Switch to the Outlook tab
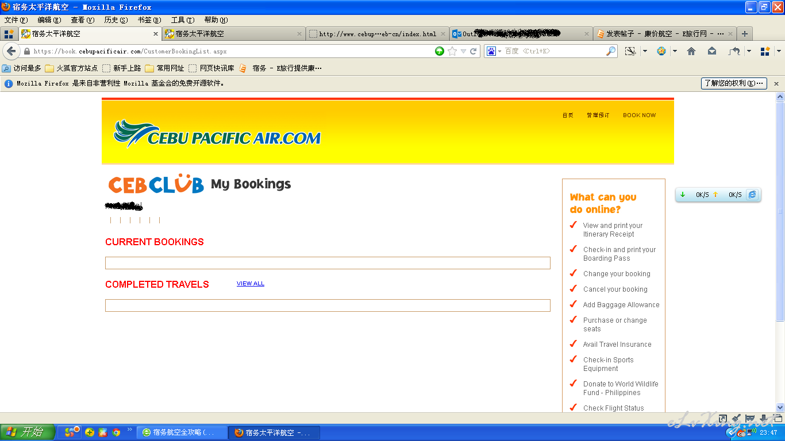Viewport: 785px width, 441px height. click(521, 34)
